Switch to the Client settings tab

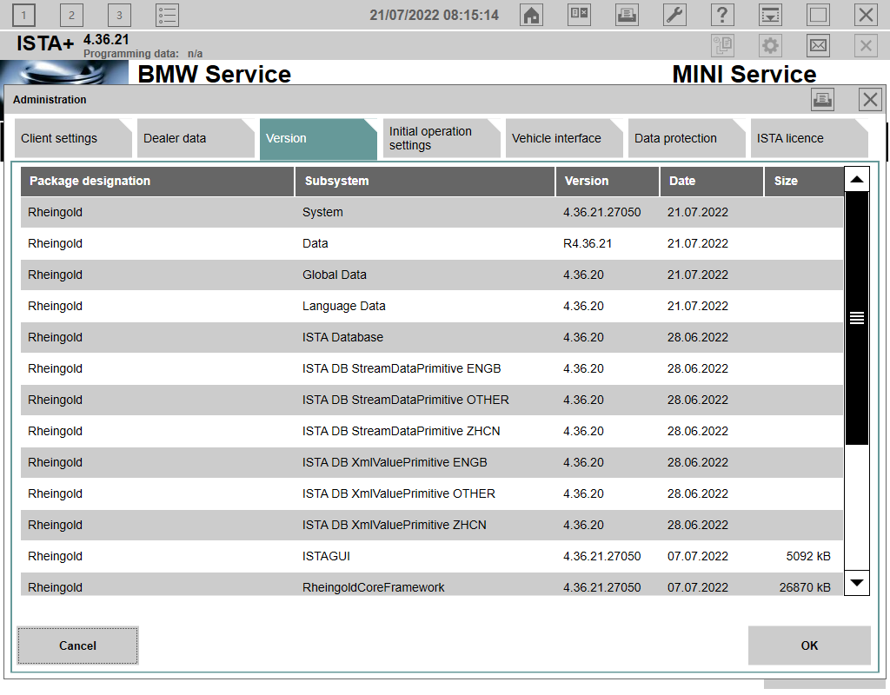pyautogui.click(x=73, y=138)
